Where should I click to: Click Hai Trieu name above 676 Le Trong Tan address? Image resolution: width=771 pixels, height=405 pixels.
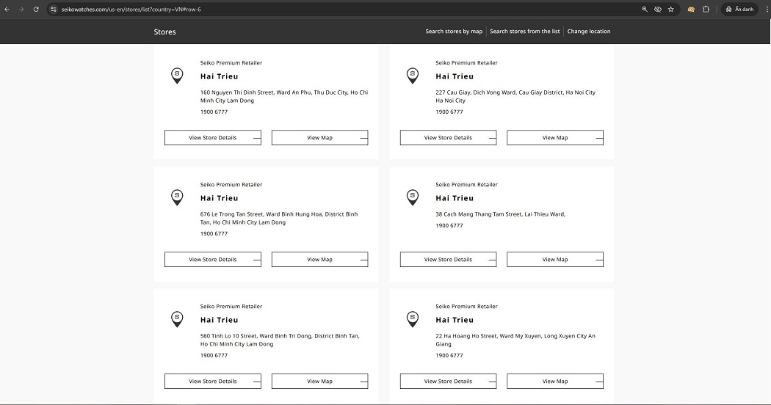[x=220, y=198]
